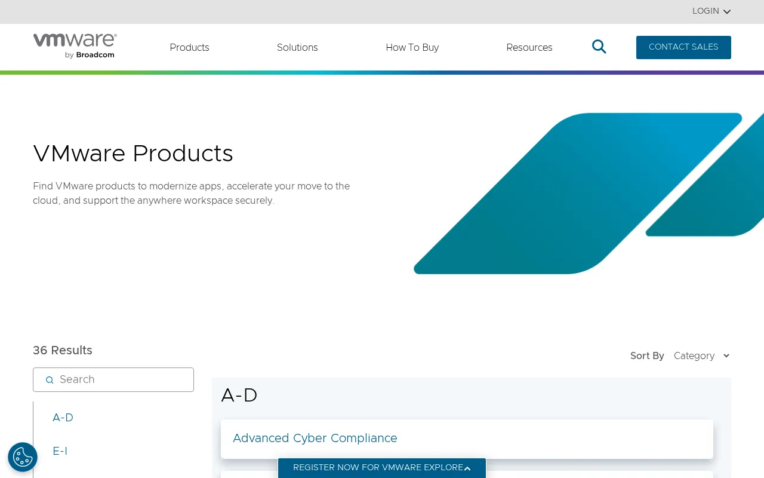Focus the product Search input field
Image resolution: width=764 pixels, height=478 pixels.
coord(113,380)
